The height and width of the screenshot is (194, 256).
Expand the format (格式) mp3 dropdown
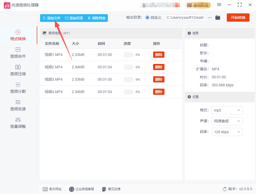(x=227, y=110)
